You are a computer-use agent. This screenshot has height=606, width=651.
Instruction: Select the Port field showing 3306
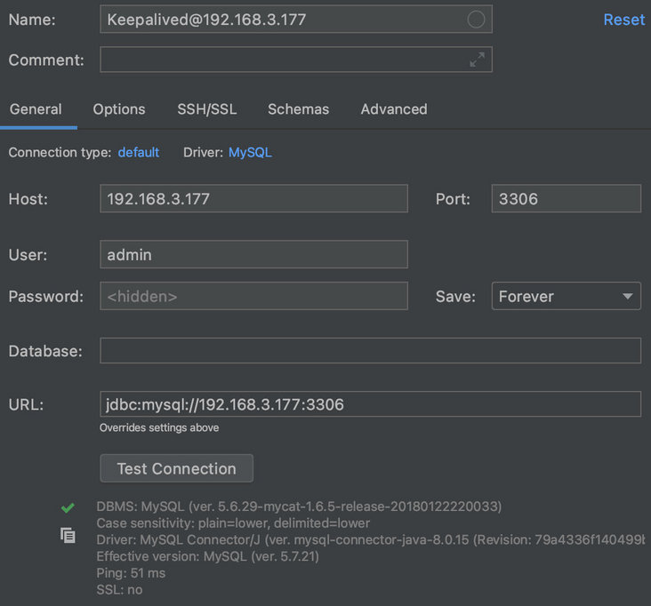coord(566,199)
